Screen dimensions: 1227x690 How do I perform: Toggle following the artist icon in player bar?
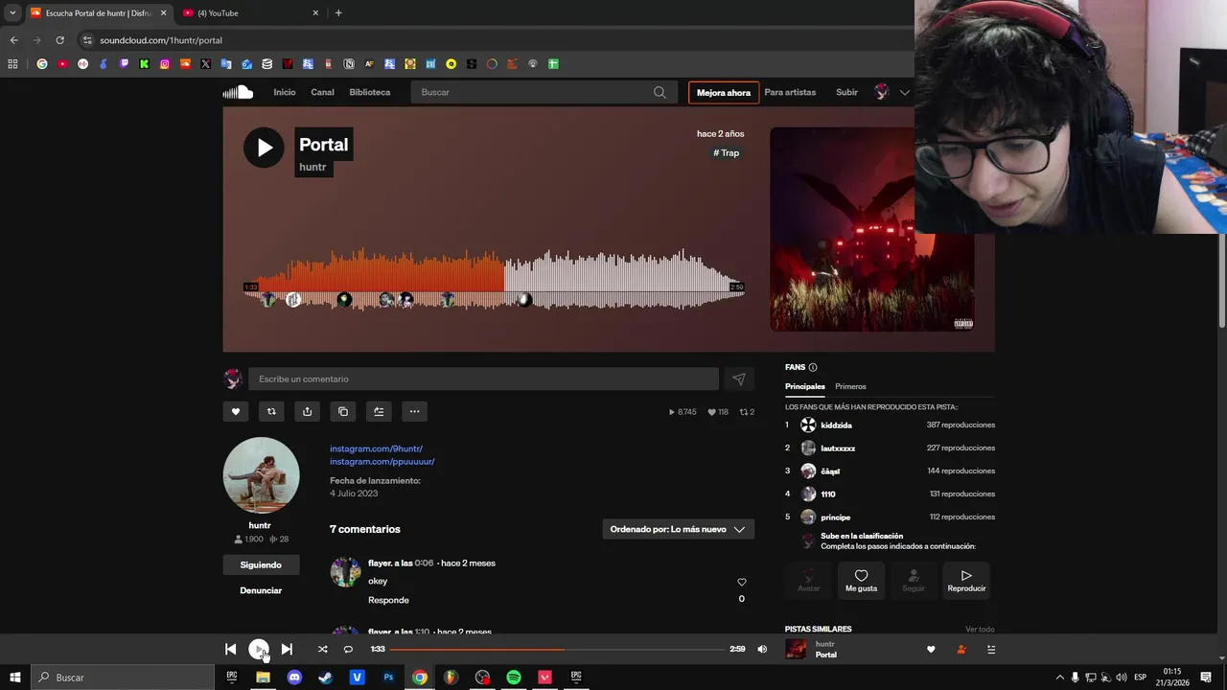(961, 649)
